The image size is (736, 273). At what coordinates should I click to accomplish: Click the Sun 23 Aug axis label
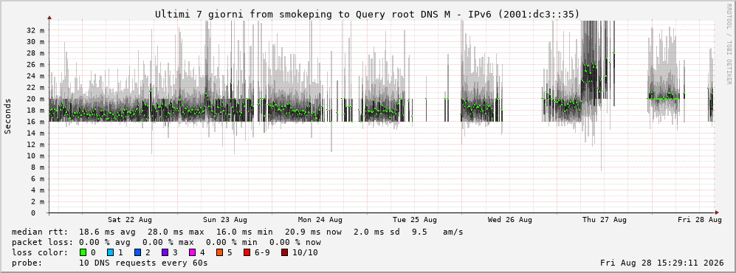coord(225,220)
